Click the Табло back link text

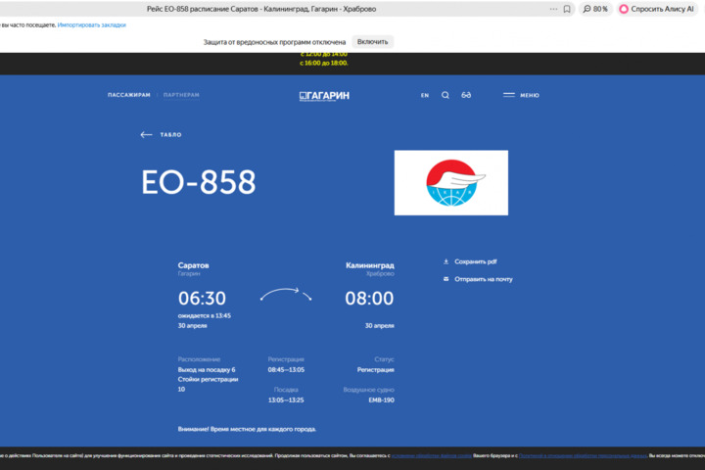coord(170,134)
